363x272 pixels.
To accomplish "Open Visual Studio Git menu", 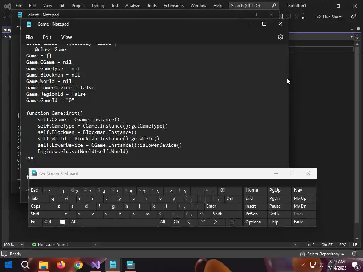I will 62,6.
